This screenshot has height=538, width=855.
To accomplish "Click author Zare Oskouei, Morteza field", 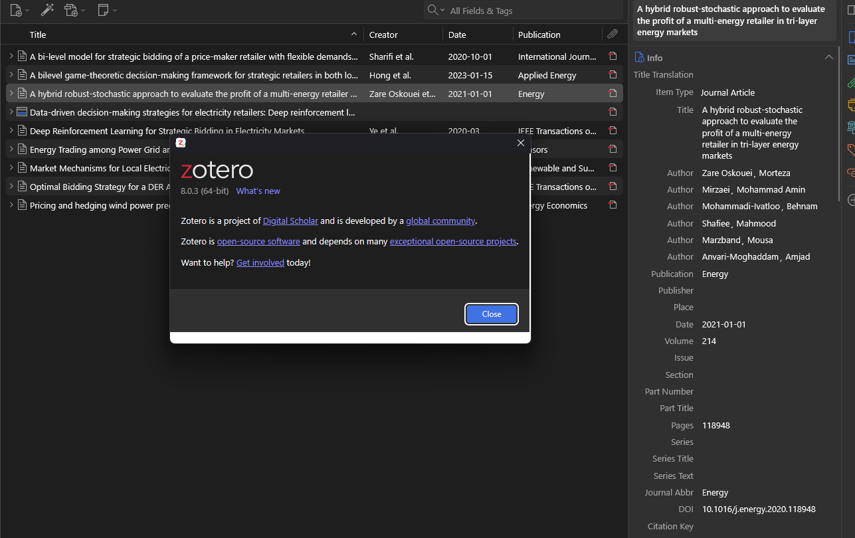I will (x=746, y=173).
